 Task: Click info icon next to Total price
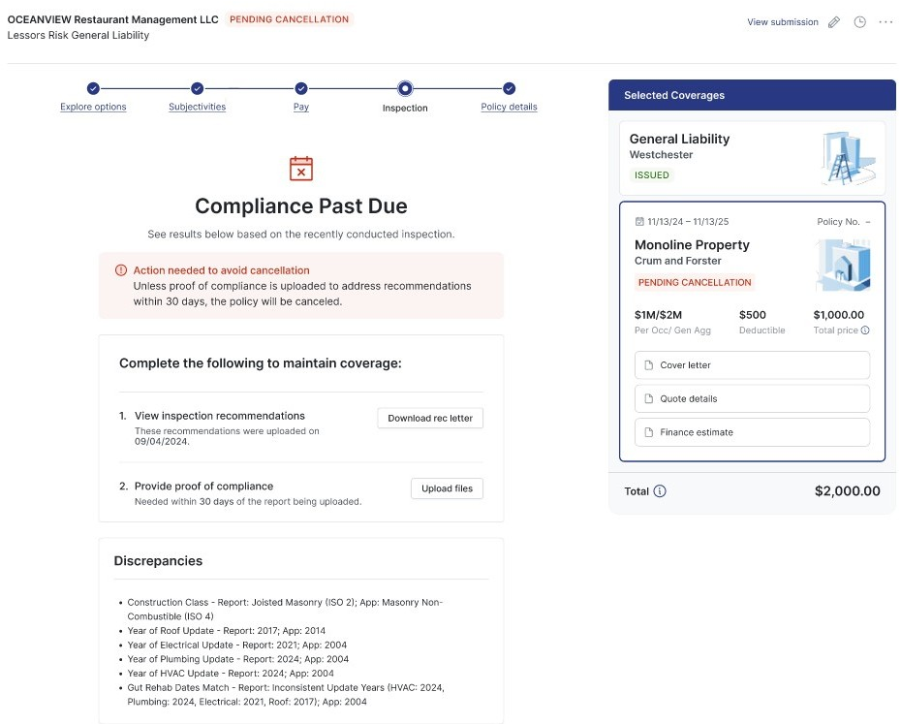(x=865, y=331)
